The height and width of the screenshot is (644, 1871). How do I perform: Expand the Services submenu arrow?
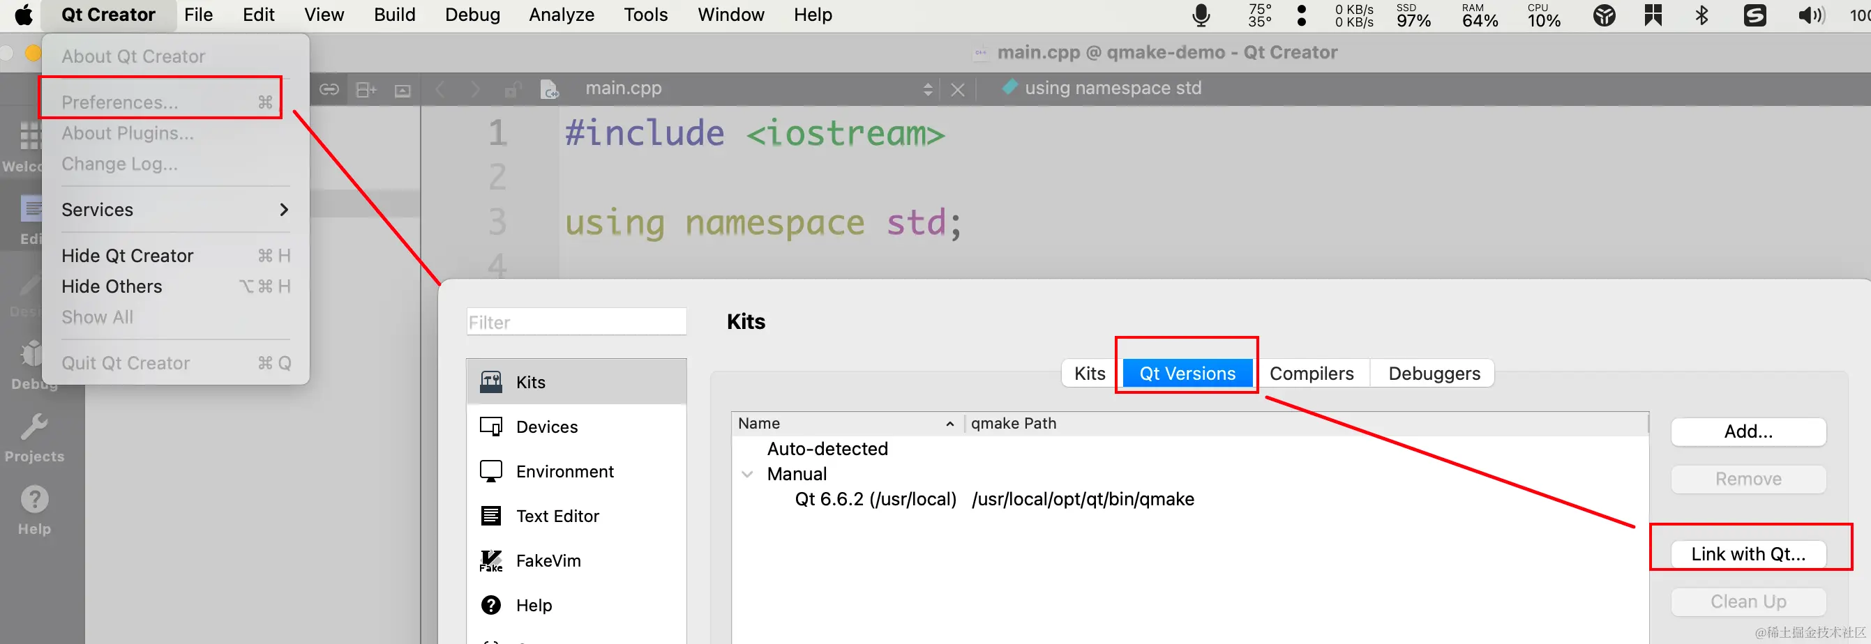tap(284, 210)
